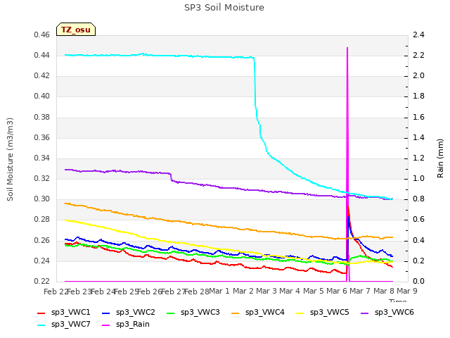Image resolution: width=450 pixels, height=338 pixels.
Task: Click the Soil Moisture (m3/m3) axis label
Action: coord(10,159)
